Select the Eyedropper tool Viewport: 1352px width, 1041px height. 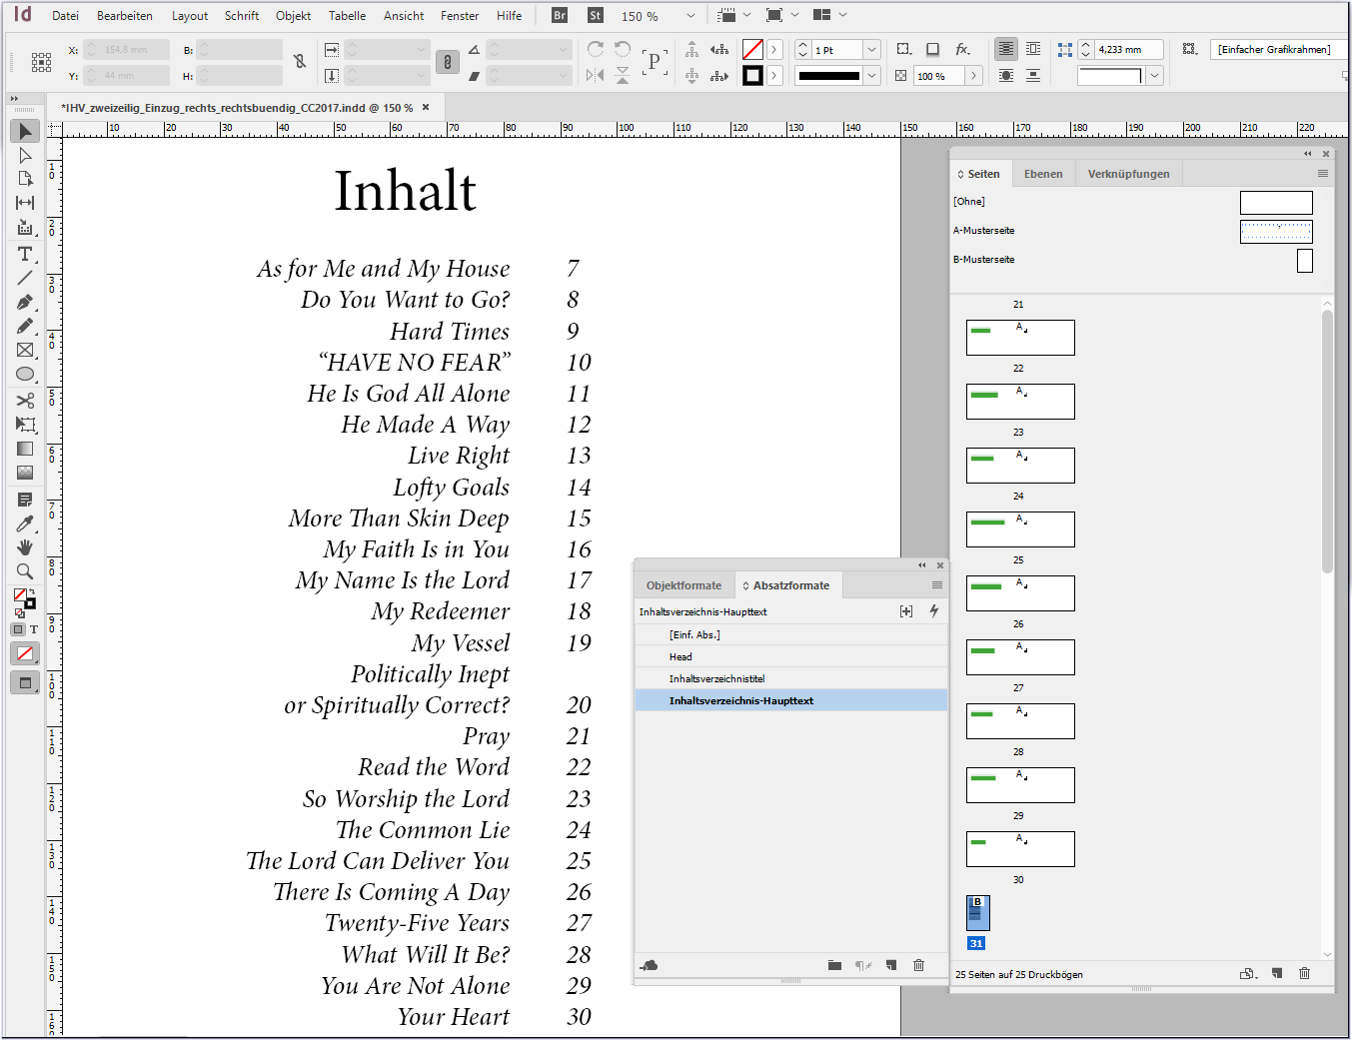[25, 522]
